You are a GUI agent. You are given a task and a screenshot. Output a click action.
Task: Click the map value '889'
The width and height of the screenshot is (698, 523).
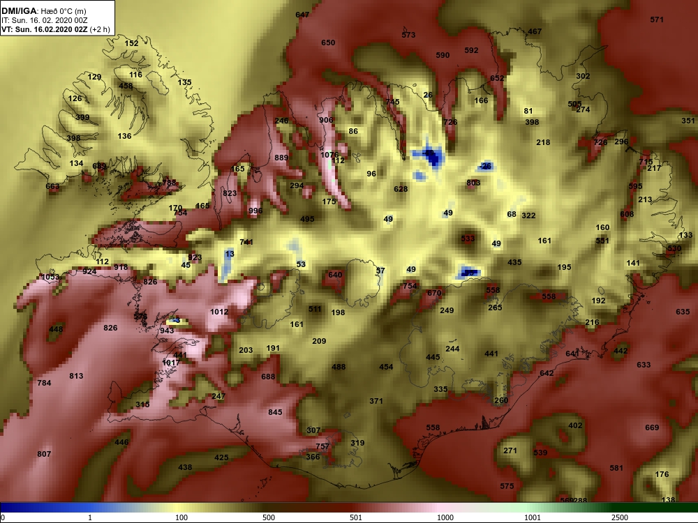click(x=281, y=158)
